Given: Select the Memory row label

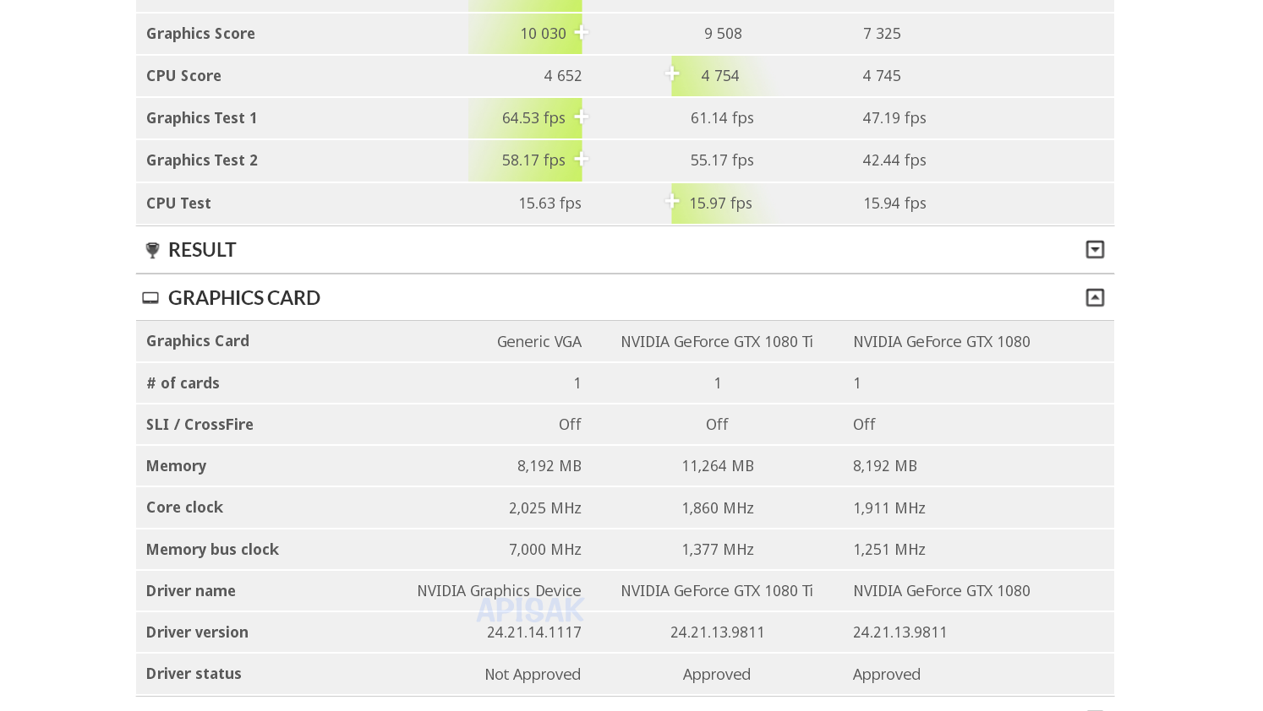Looking at the screenshot, I should (176, 466).
